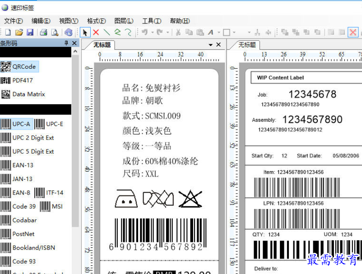Image resolution: width=362 pixels, height=274 pixels.
Task: Click the hierarchy alignment icon
Action: [257, 33]
